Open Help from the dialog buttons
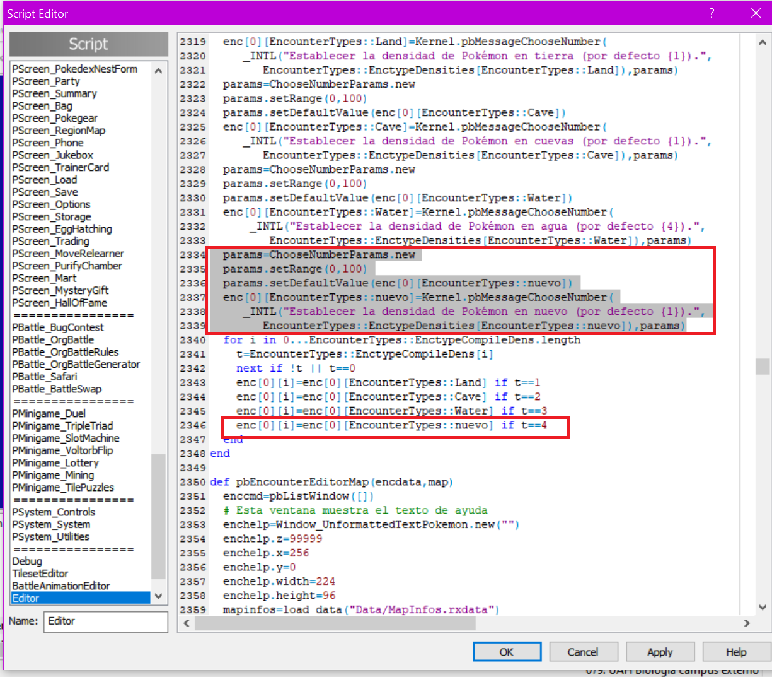 735,652
